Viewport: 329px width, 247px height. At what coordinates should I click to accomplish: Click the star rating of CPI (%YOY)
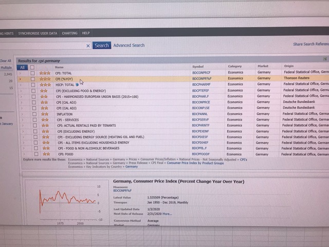45,79
